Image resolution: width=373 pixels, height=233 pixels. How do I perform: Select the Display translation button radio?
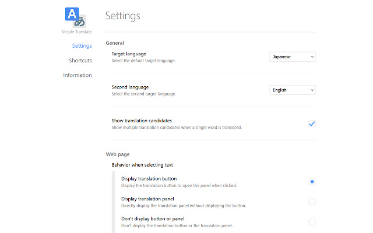(x=312, y=182)
